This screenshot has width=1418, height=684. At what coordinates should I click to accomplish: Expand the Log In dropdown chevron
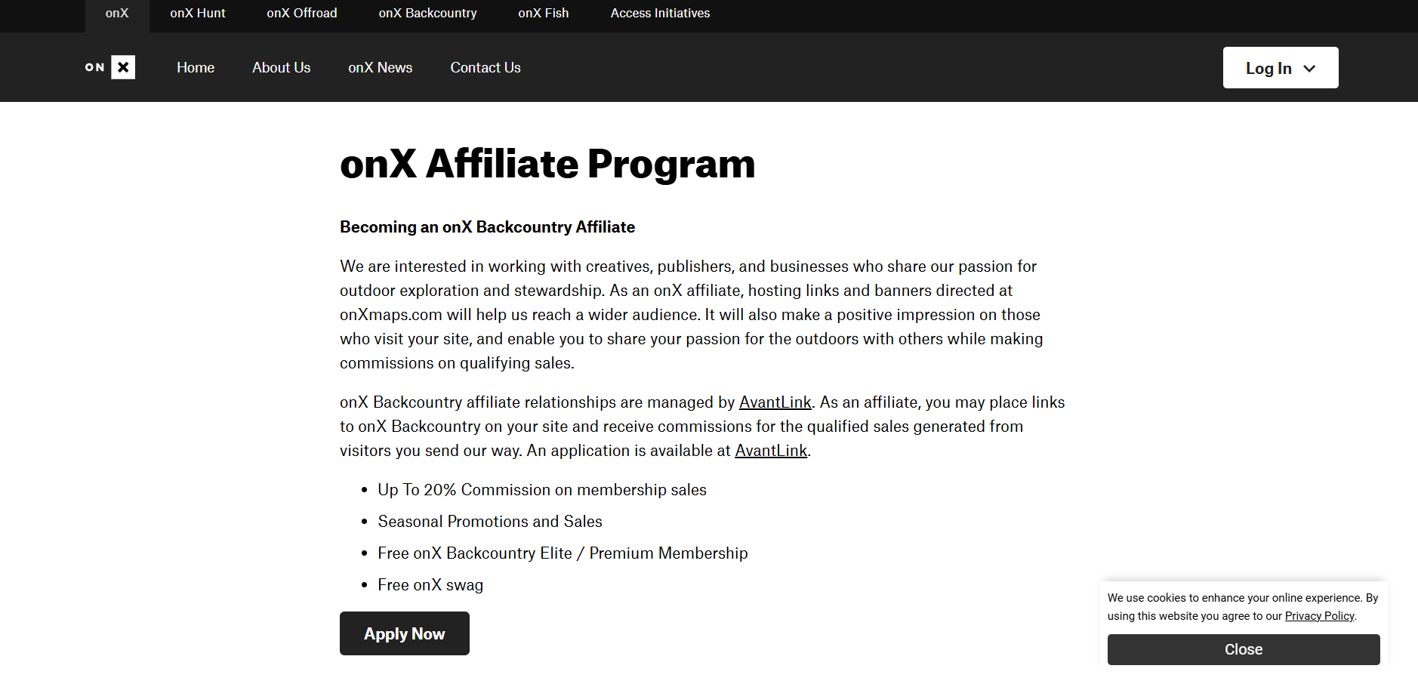pyautogui.click(x=1310, y=69)
